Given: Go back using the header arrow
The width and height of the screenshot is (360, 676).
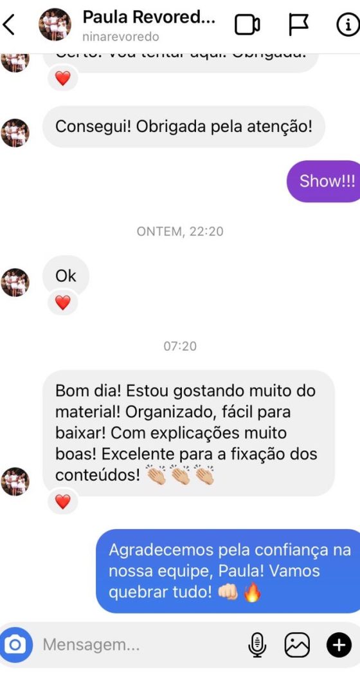Looking at the screenshot, I should 8,24.
